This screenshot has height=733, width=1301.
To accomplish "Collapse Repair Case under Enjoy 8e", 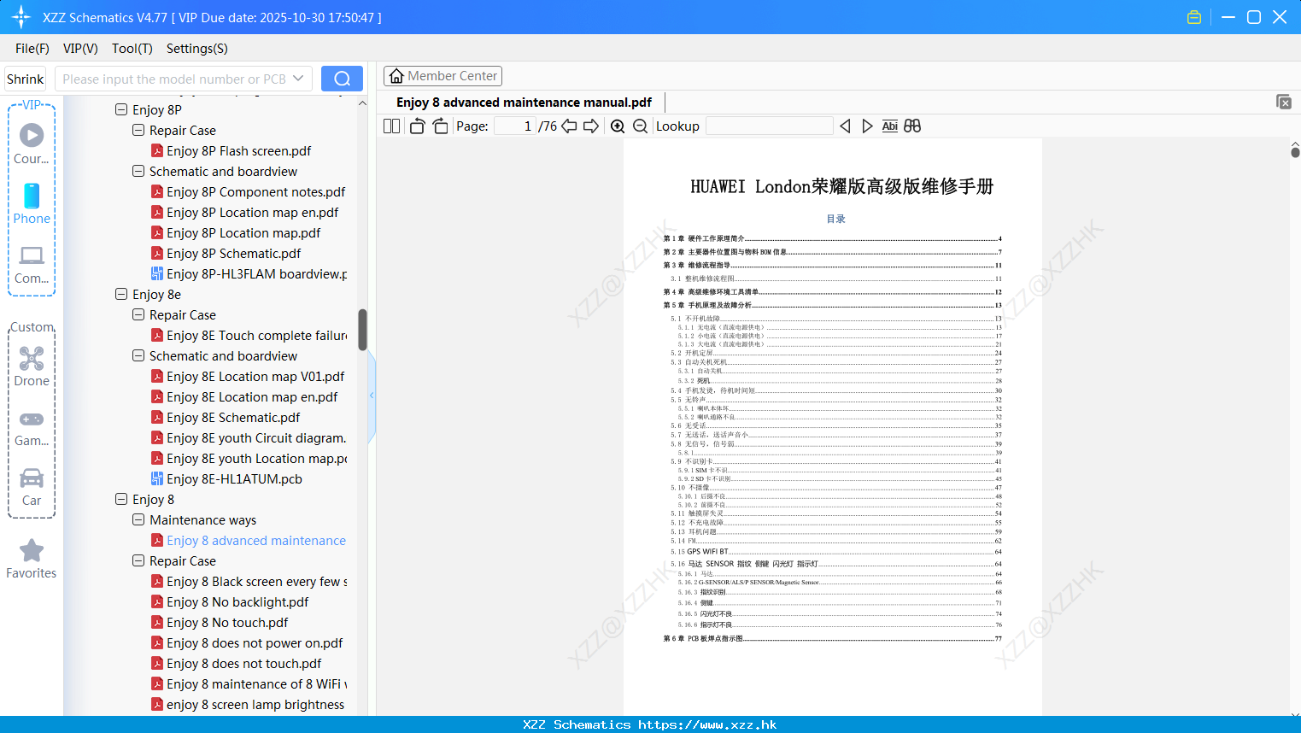I will (138, 314).
